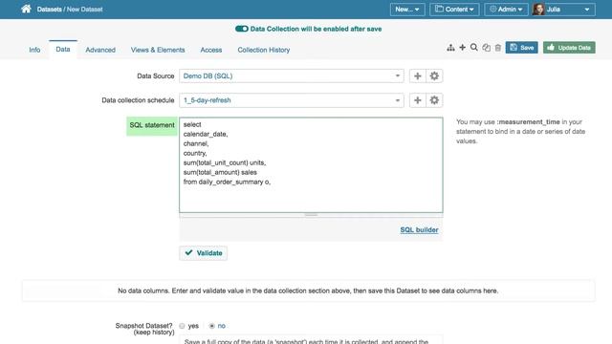
Task: Add new data source with plus button
Action: 417,76
